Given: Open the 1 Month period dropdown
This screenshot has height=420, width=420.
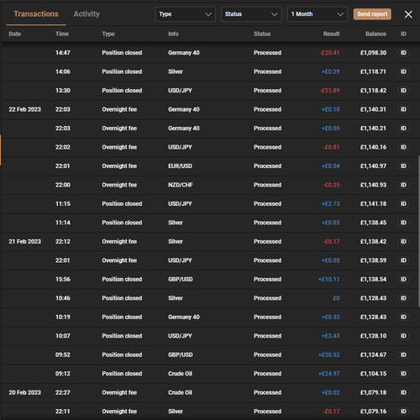Looking at the screenshot, I should tap(318, 14).
